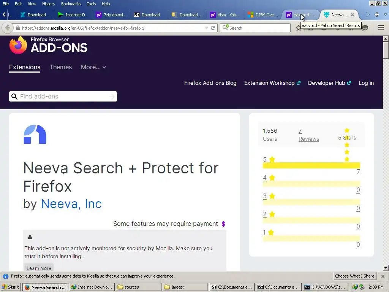
Task: Select the Extensions navigation link
Action: tap(25, 67)
